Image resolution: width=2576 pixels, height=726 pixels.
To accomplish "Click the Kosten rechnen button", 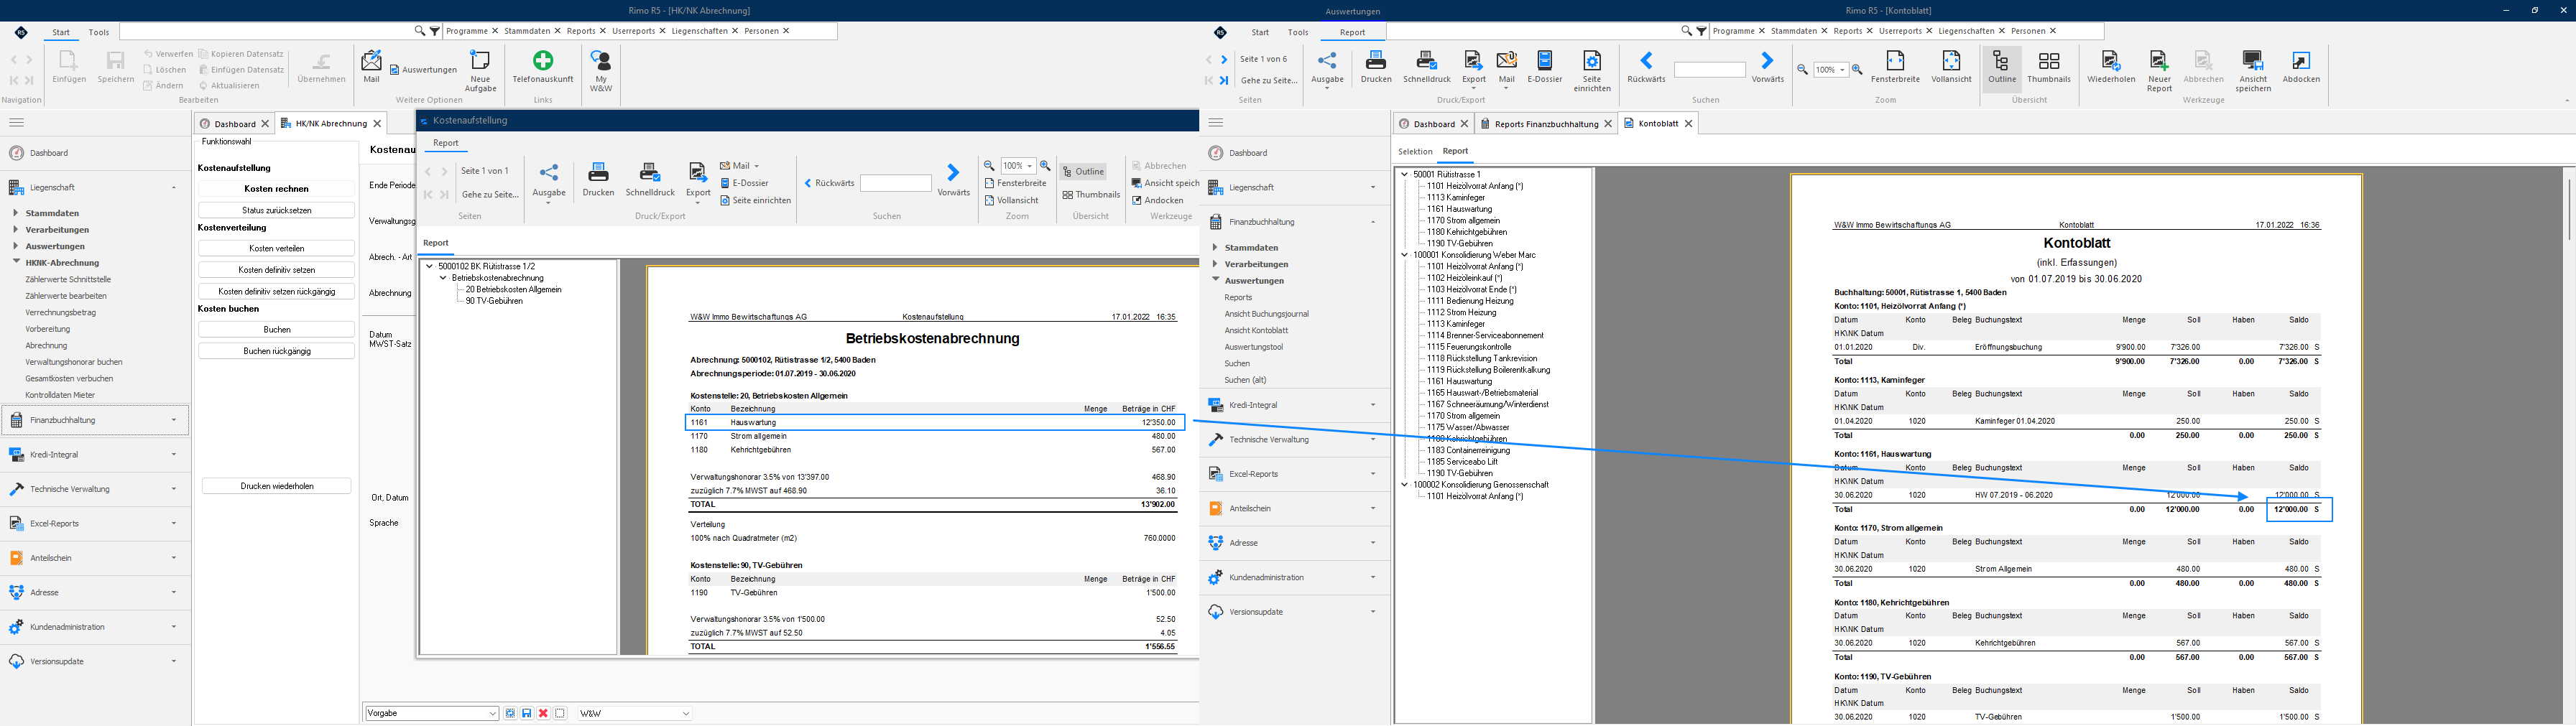I will [x=277, y=189].
